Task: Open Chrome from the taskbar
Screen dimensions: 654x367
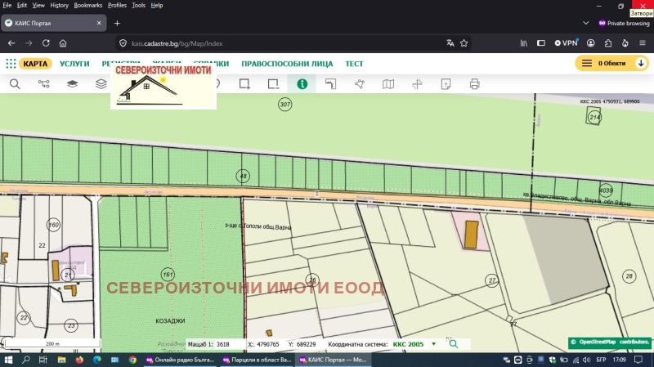Action: [132, 360]
